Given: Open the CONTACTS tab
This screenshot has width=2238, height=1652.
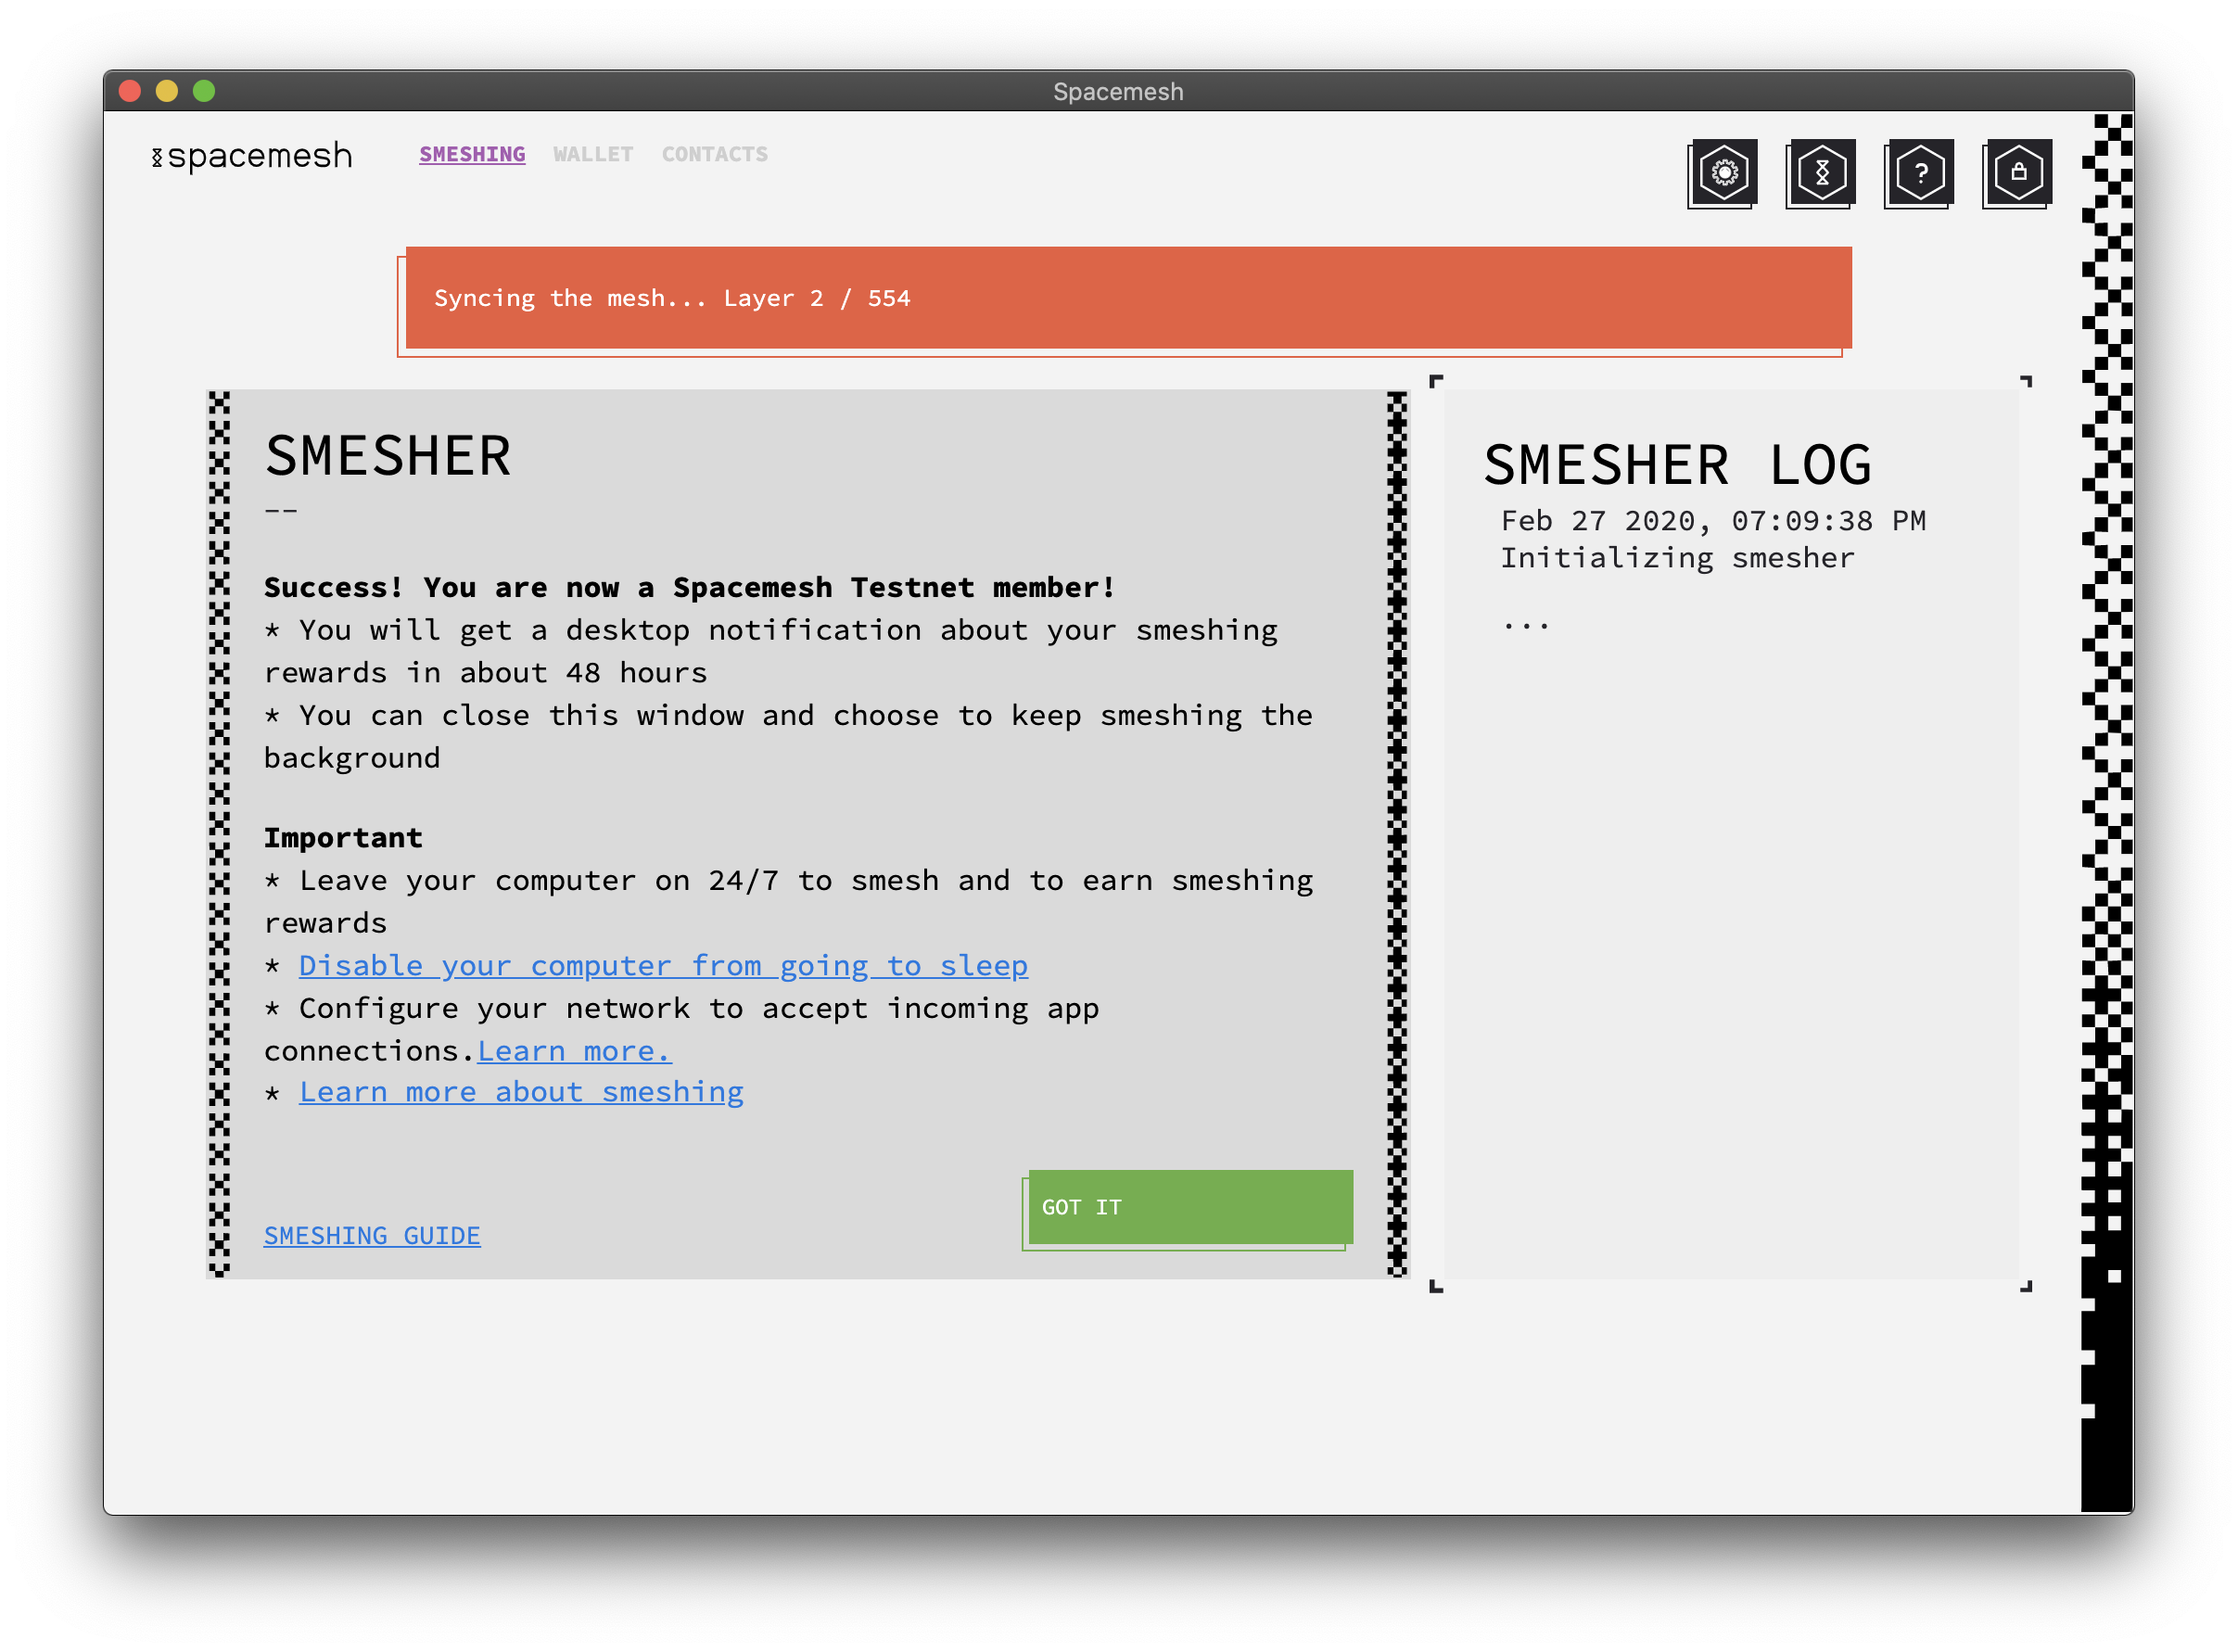Looking at the screenshot, I should (714, 154).
